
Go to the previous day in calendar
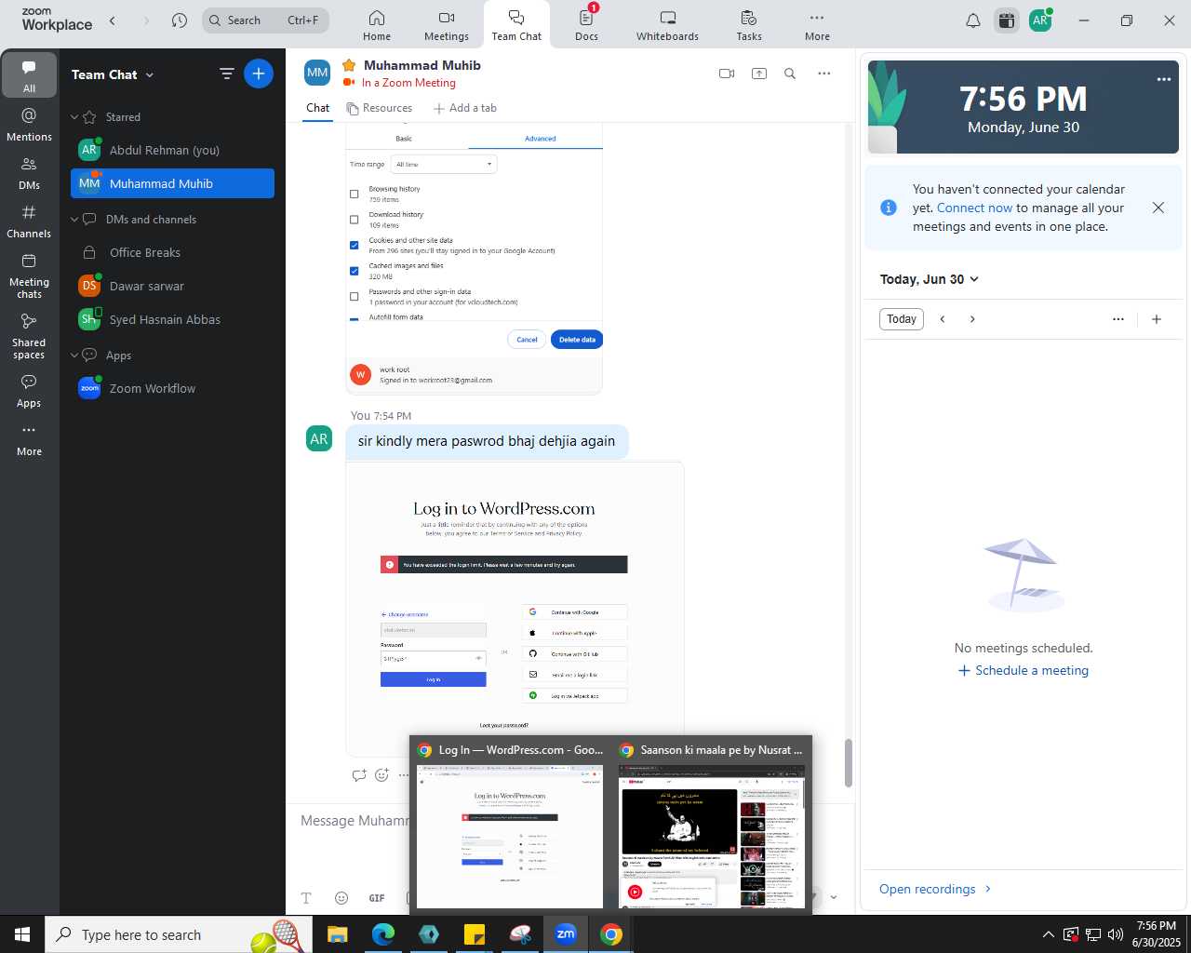(x=943, y=319)
